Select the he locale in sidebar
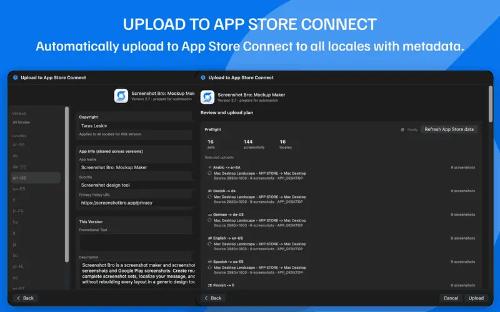The height and width of the screenshot is (312, 500). click(15, 222)
